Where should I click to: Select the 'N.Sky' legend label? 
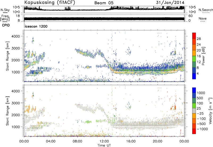click(x=5, y=10)
